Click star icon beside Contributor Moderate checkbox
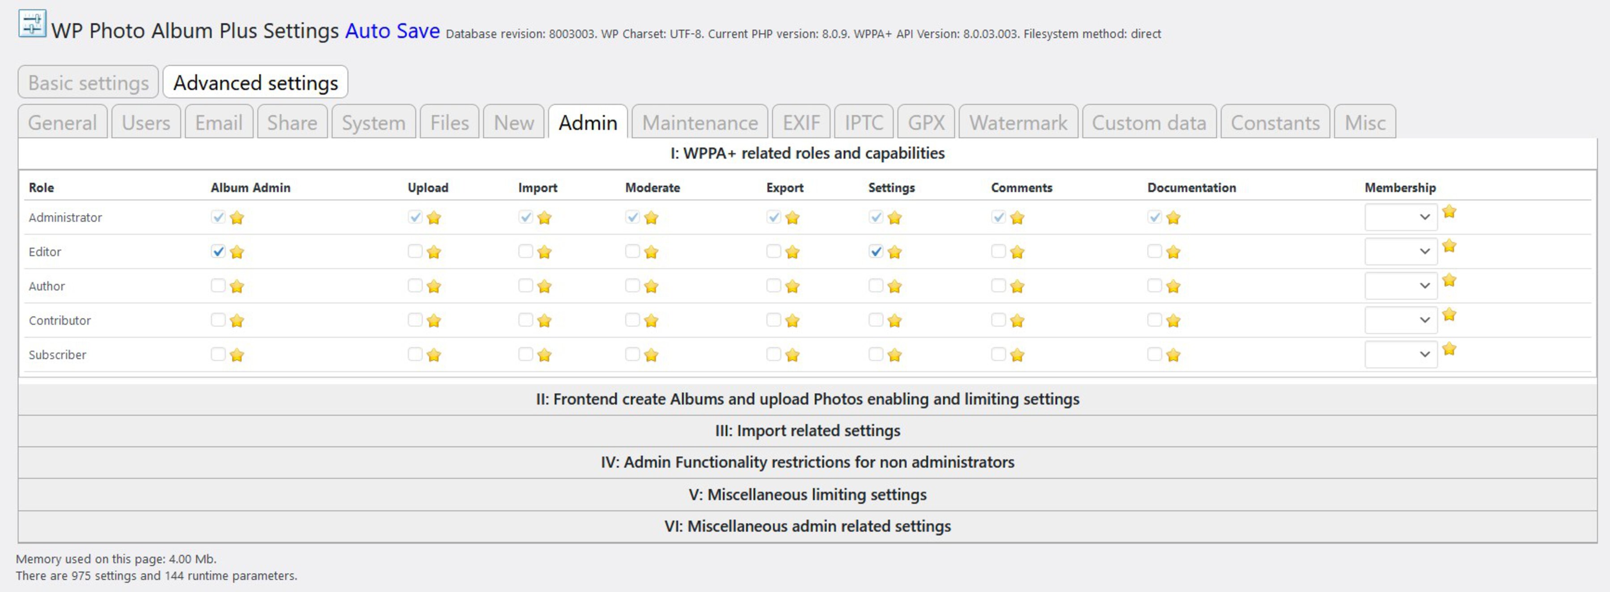 [651, 321]
